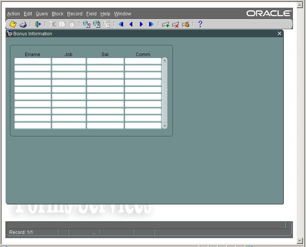Go to the previous record
306x247 pixels.
tap(131, 24)
